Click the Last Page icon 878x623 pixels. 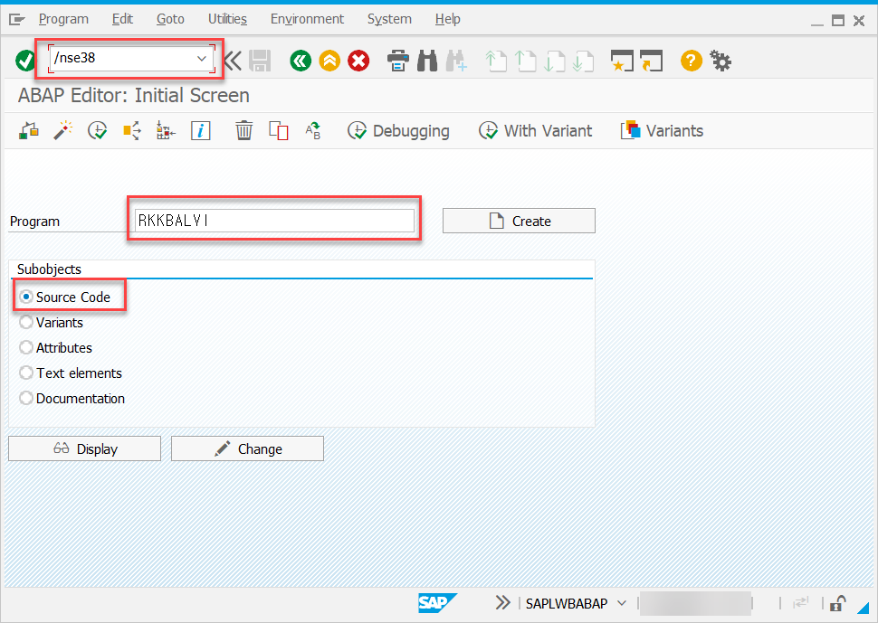(584, 61)
